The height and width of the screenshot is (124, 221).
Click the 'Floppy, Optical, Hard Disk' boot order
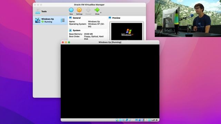(x=94, y=38)
